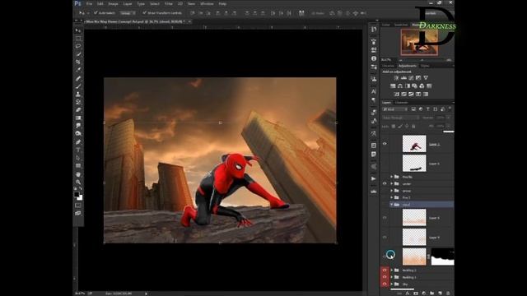Expand the Building 2 group
This screenshot has height=296, width=527.
tap(392, 271)
